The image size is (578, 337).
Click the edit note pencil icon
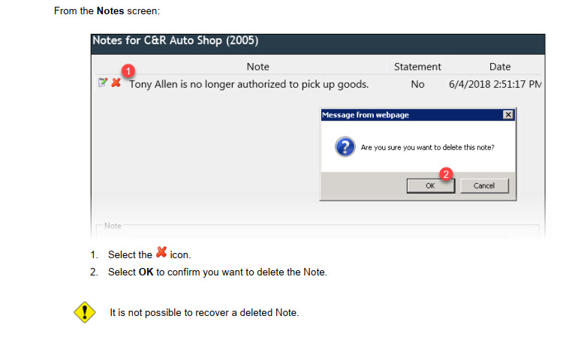102,83
